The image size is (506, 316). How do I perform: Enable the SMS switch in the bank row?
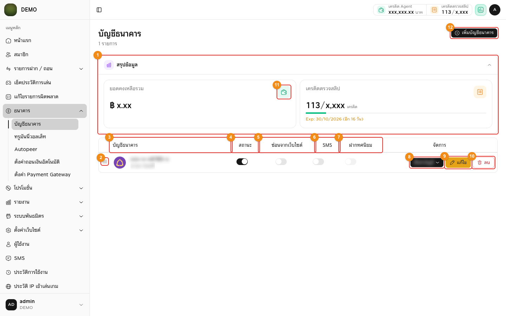tap(318, 162)
